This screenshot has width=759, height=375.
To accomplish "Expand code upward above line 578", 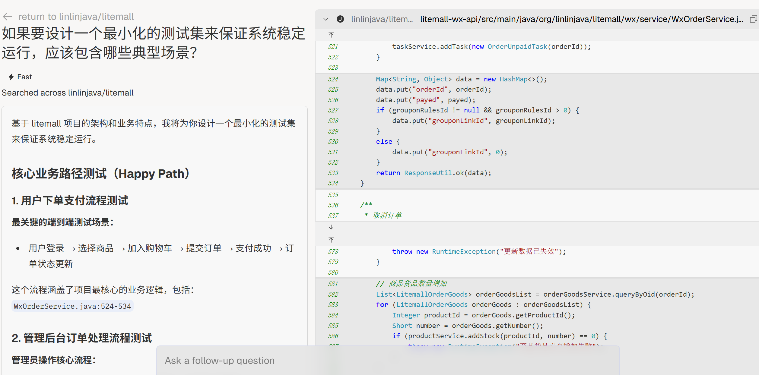I will 331,240.
